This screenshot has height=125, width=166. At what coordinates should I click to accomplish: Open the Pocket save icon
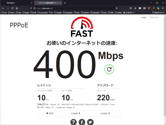click(x=131, y=8)
